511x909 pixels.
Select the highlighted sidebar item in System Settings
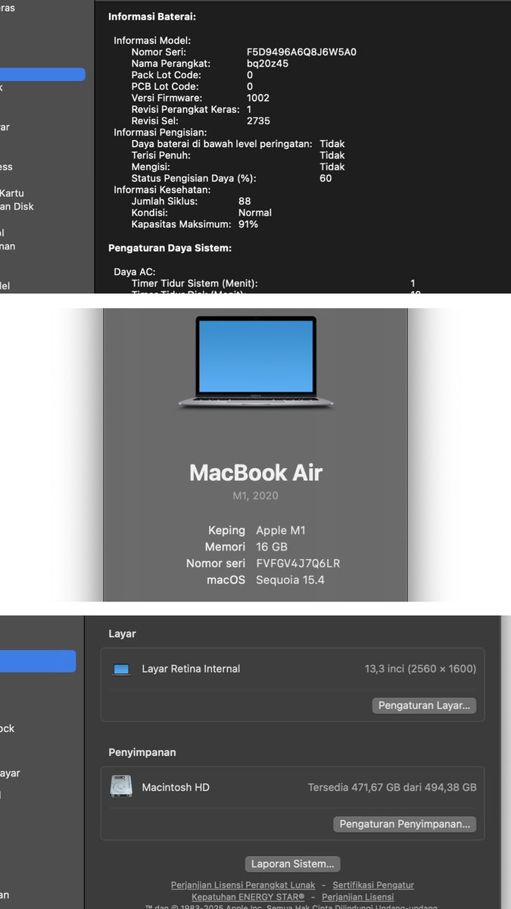[x=38, y=661]
